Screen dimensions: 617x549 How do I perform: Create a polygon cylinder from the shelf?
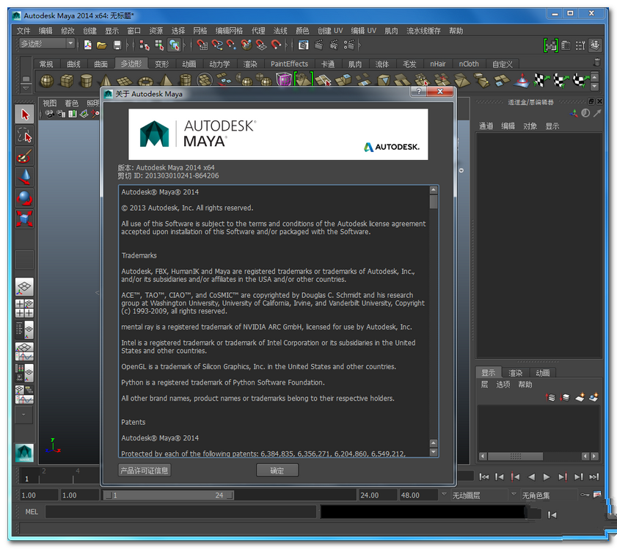pyautogui.click(x=86, y=81)
